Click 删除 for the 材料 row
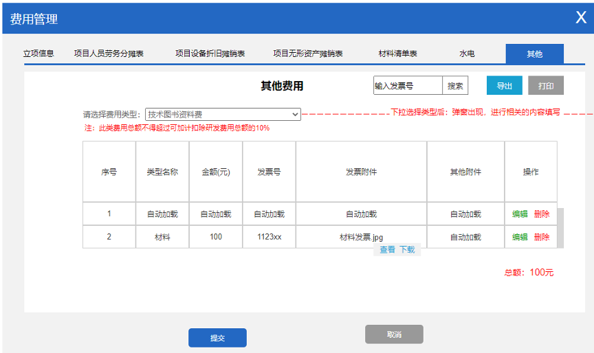 [542, 237]
